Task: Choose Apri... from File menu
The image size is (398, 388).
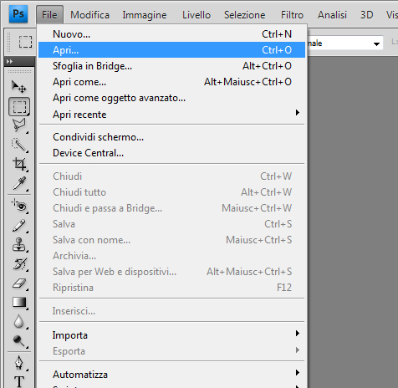Action: click(x=171, y=50)
